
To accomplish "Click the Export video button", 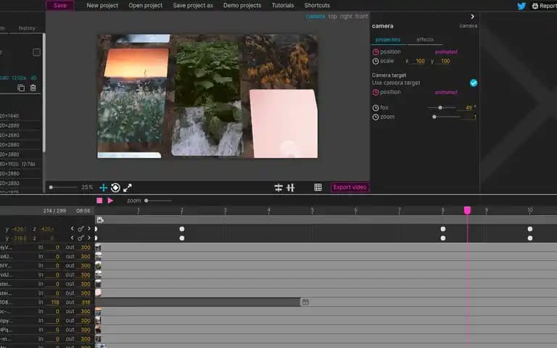I will (350, 187).
